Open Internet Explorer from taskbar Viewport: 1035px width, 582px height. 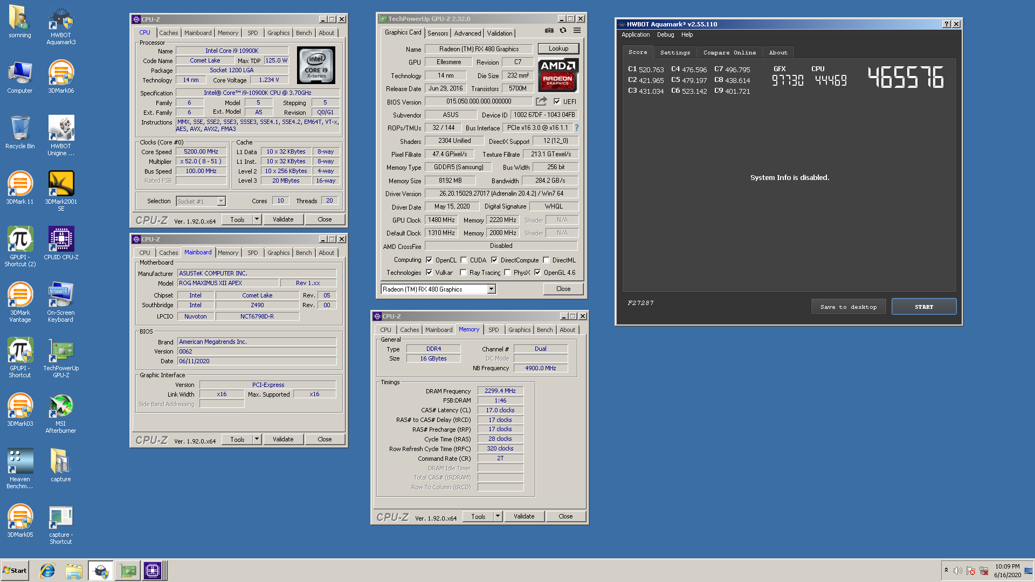[x=47, y=571]
